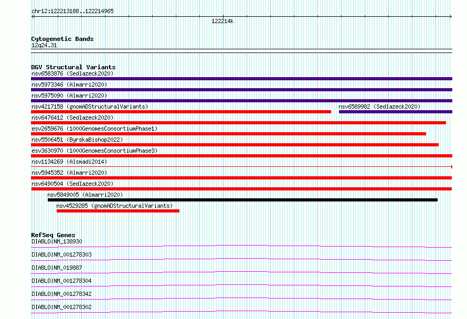Screen dimensions: 467x319
Task: Click the right arrow on the ruler
Action: tap(450, 17)
